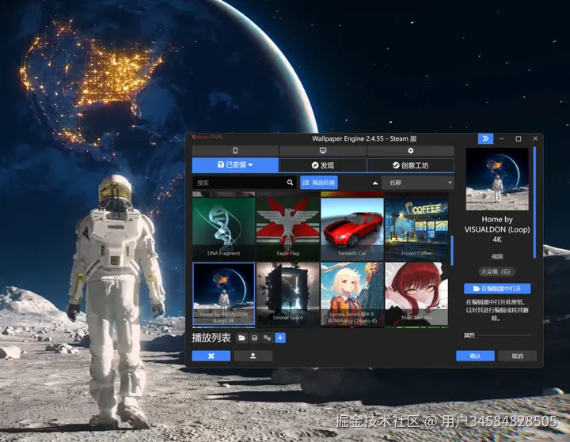Switch to the 发现 tab
570x442 pixels.
click(x=323, y=165)
